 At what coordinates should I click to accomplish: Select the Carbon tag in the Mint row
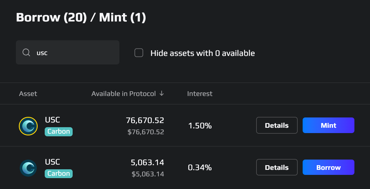pos(59,131)
